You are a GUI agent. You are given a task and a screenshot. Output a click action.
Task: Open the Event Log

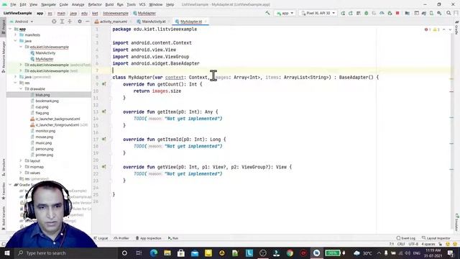tap(405, 238)
